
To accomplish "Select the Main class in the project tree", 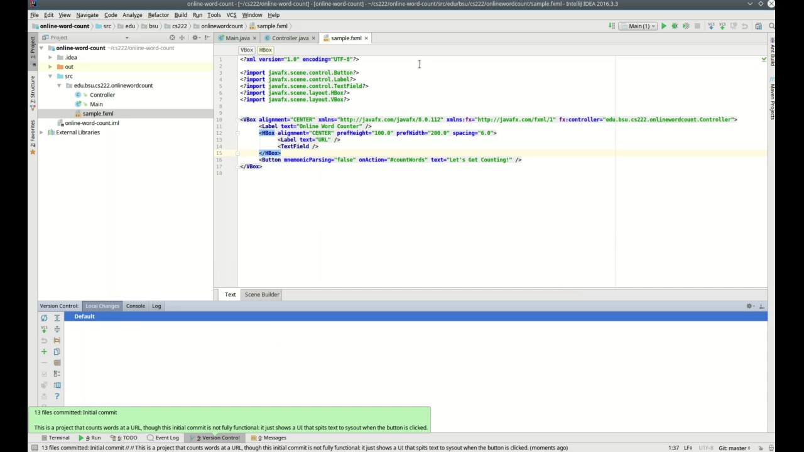I will point(95,104).
